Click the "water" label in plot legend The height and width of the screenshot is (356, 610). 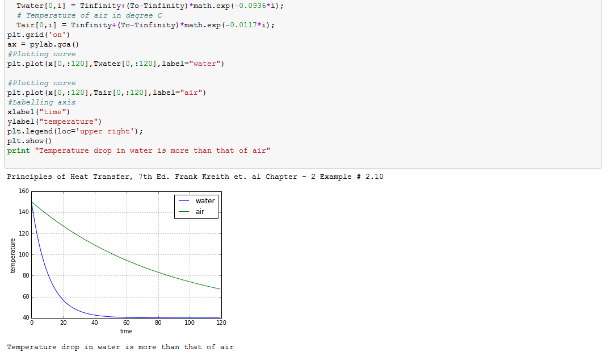(205, 201)
